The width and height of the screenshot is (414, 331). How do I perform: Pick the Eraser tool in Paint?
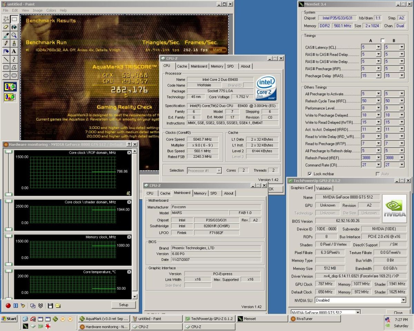point(6,27)
